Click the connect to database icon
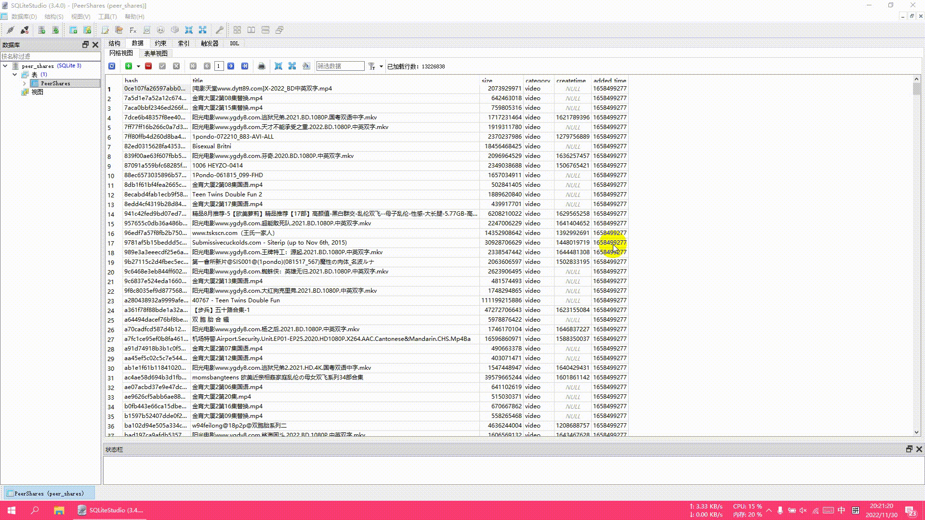Screen dimensions: 925x520 (10, 30)
